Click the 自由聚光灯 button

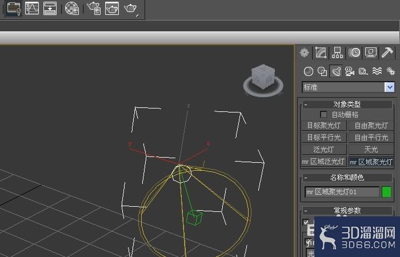[371, 126]
